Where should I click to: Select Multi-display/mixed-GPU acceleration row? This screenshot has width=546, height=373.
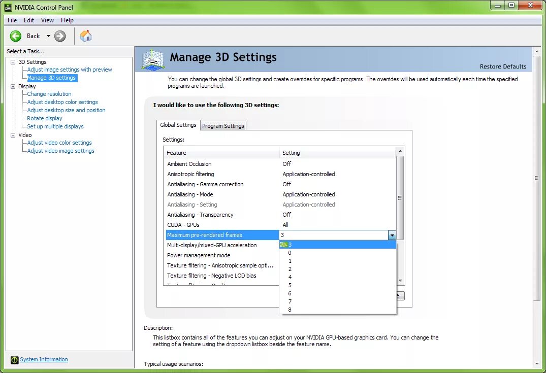click(222, 245)
